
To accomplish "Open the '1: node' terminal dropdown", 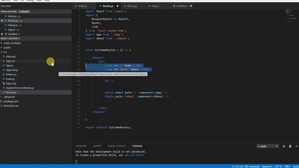I will (x=267, y=146).
